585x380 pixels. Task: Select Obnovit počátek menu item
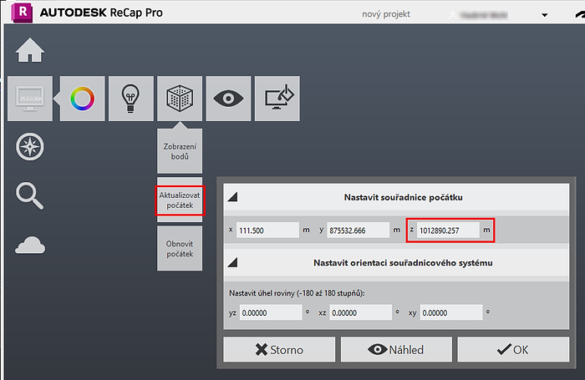coord(180,248)
